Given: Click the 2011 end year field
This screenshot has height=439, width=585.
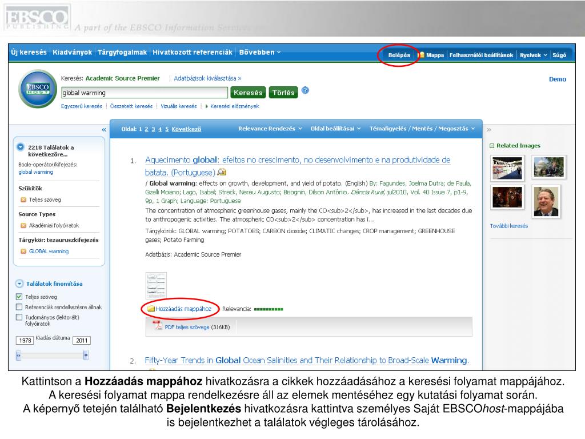Looking at the screenshot, I should 82,341.
